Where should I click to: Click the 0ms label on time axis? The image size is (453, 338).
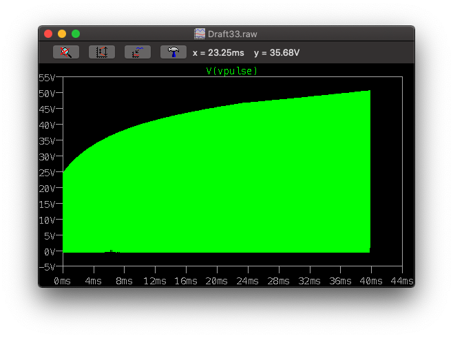pos(63,281)
